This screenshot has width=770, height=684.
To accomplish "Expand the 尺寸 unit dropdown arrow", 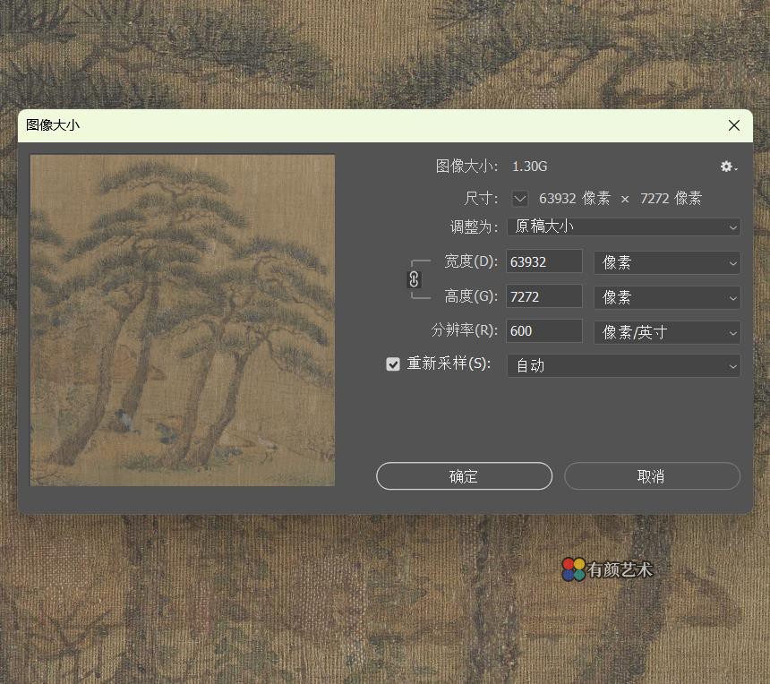I will tap(519, 199).
